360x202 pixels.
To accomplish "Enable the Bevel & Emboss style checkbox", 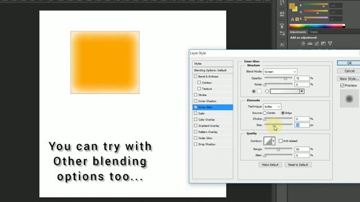I will (196, 76).
